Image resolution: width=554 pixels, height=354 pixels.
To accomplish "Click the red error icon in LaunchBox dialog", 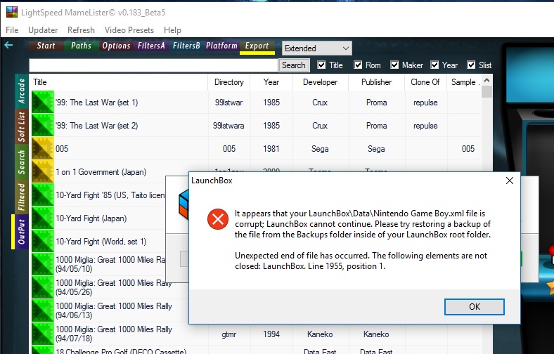I will [218, 219].
